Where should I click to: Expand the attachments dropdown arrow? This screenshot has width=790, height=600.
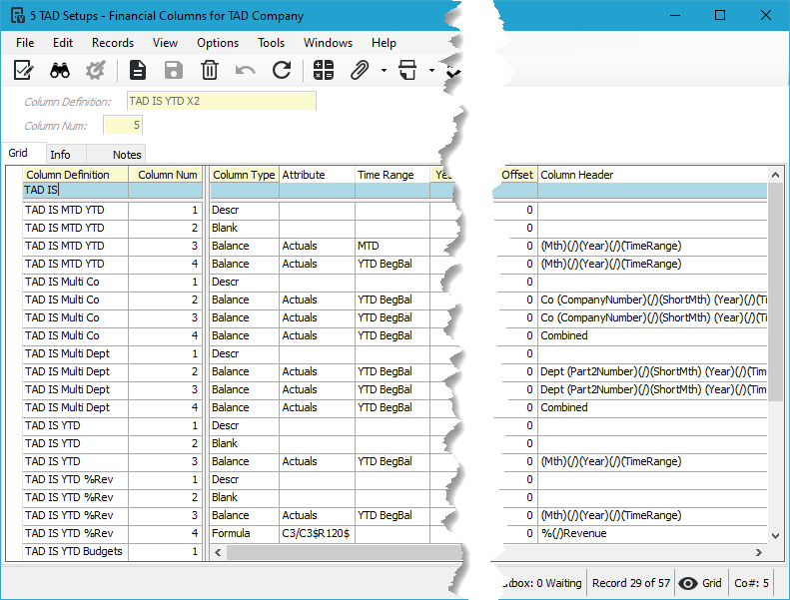coord(384,71)
